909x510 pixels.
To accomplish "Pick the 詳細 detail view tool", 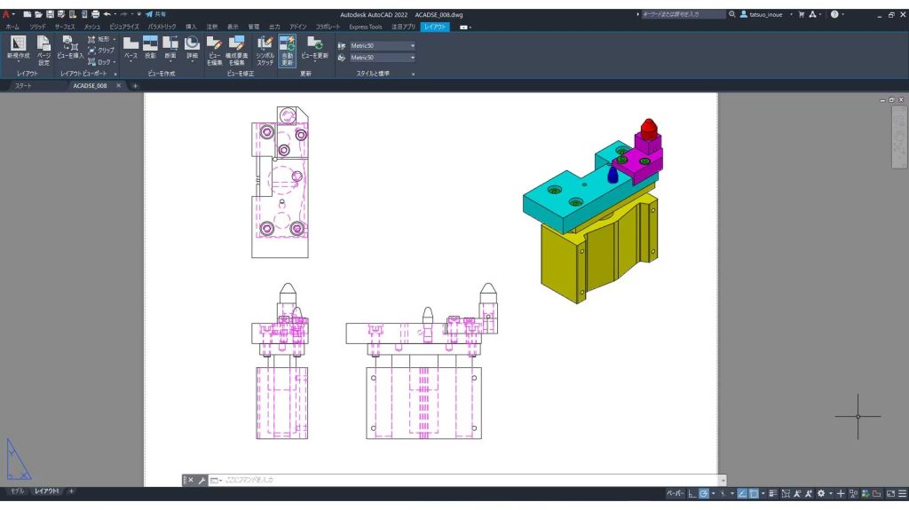I will point(192,48).
